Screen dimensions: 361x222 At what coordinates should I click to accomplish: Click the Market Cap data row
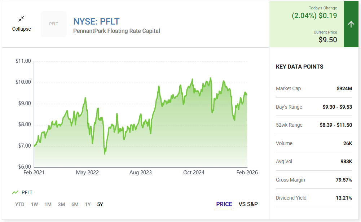(x=314, y=88)
